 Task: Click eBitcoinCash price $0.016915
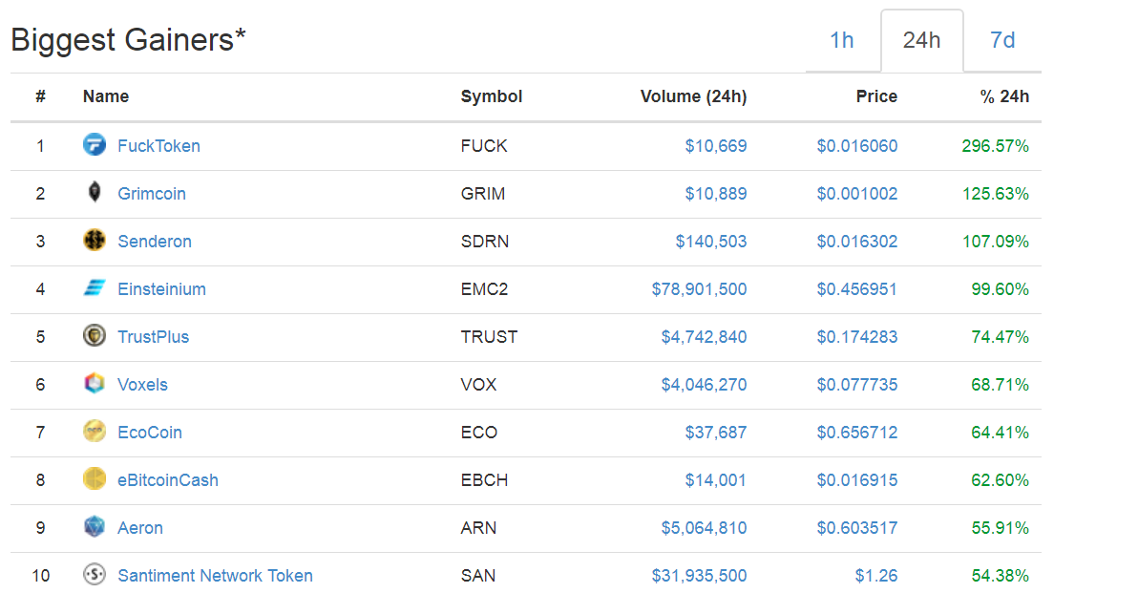tap(857, 480)
